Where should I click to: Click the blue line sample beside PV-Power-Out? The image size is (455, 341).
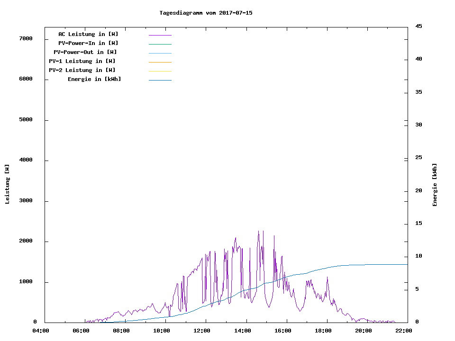pos(160,53)
